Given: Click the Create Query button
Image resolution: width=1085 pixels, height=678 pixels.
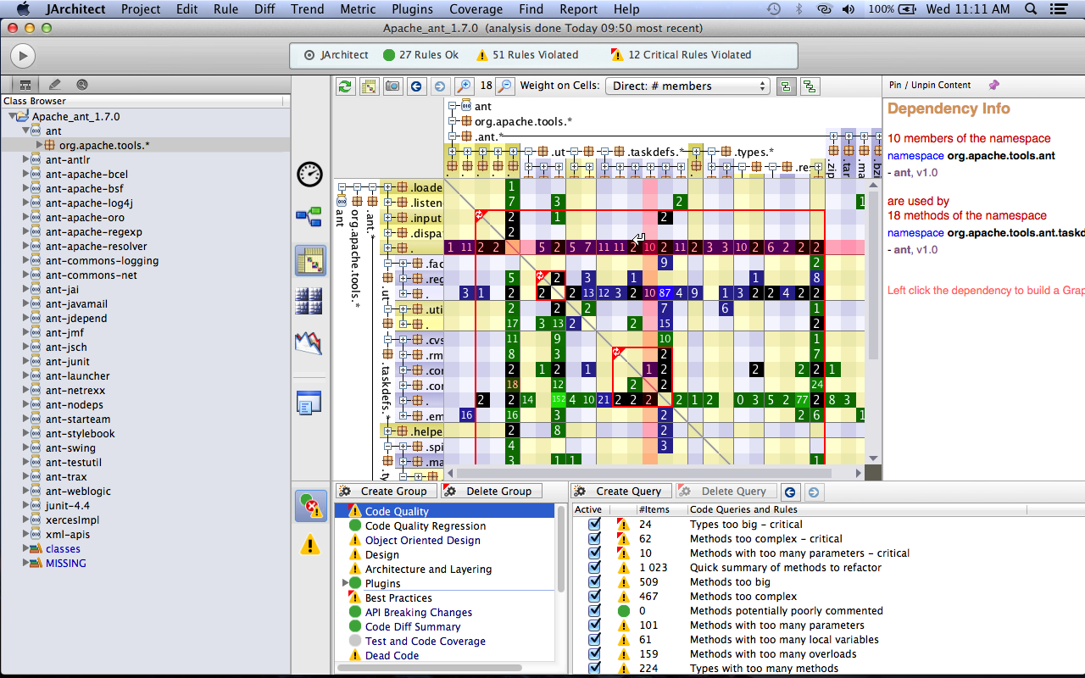Looking at the screenshot, I should coord(621,491).
